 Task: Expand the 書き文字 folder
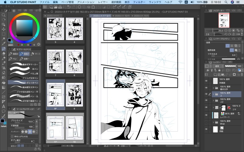click(213, 88)
